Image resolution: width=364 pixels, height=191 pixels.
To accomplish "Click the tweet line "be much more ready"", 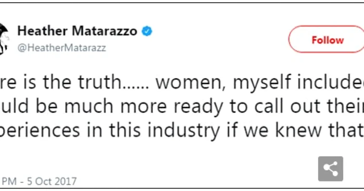I will (182, 106).
